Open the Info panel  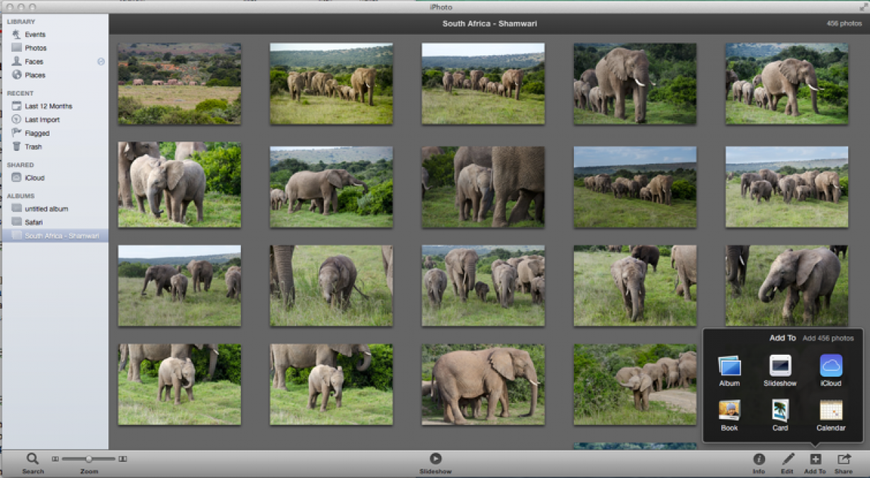click(759, 459)
